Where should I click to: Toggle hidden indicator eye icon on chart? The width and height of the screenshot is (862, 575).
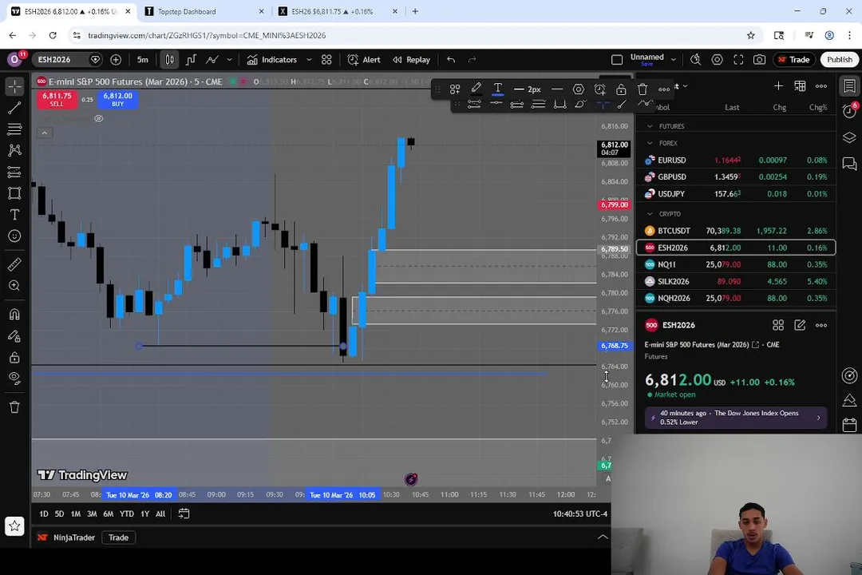pos(98,118)
